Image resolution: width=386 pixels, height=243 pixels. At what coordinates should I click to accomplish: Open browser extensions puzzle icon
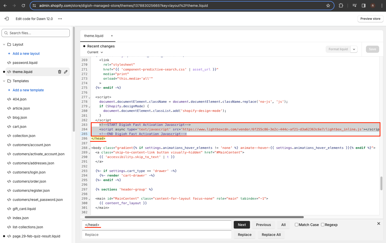(x=341, y=6)
